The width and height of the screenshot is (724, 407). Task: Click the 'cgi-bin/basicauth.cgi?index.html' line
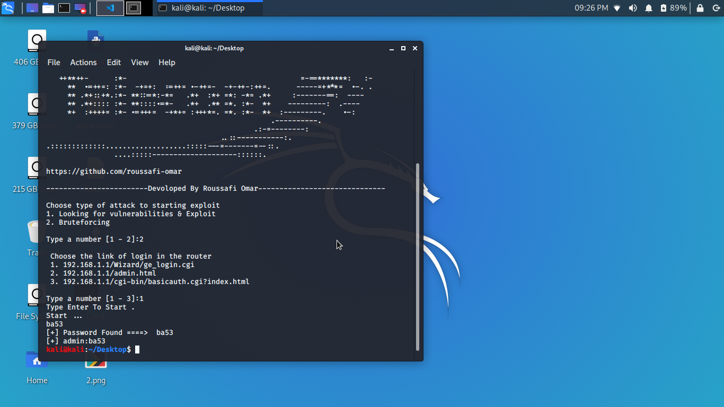150,282
